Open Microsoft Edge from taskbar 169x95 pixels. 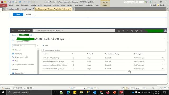[x=68, y=92]
